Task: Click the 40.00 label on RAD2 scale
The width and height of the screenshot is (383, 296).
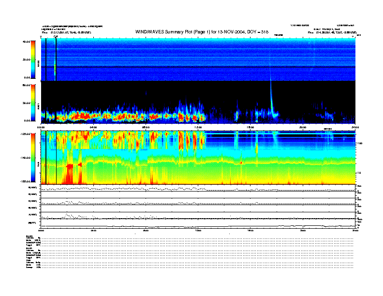Action: tap(26, 42)
